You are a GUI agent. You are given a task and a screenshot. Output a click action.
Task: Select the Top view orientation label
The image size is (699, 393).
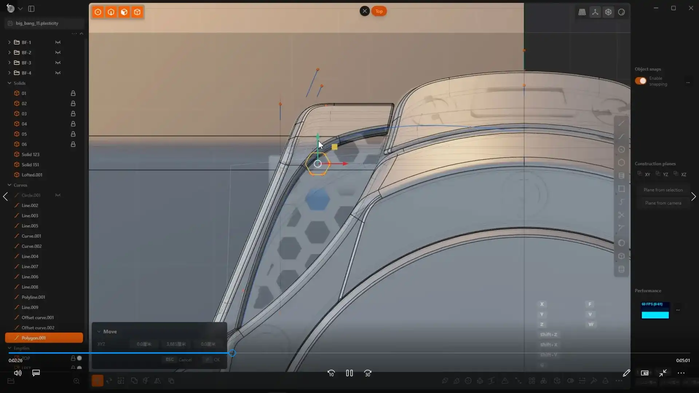tap(379, 11)
